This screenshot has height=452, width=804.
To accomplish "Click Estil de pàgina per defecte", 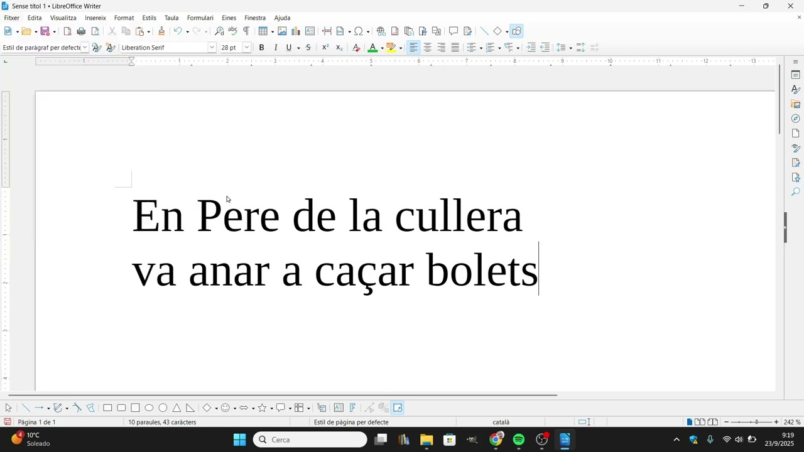I will (351, 422).
